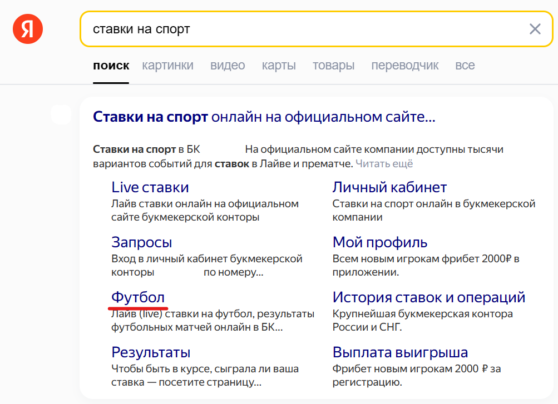Click the text "Лайв (live) ставки на футбол, результаты"
Viewport: 558px width, 404px height.
[213, 314]
